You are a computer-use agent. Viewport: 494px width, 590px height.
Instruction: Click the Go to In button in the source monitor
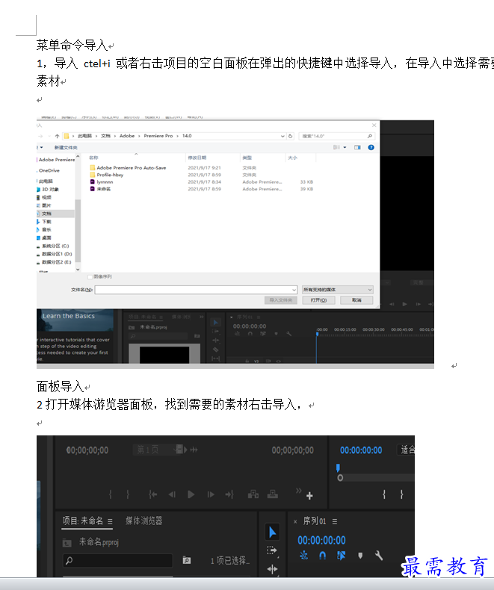tap(152, 494)
